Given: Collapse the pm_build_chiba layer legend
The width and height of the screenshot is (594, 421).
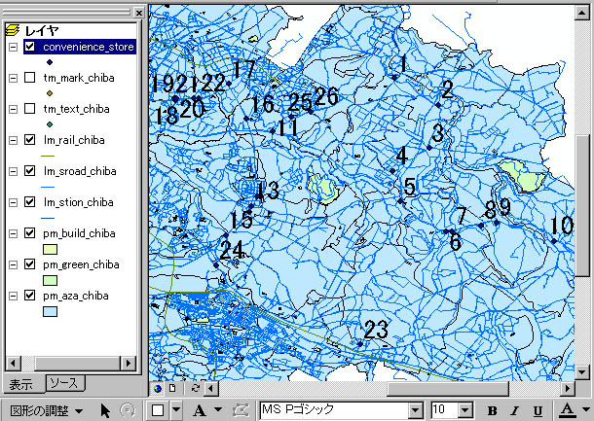Looking at the screenshot, I should coord(14,233).
